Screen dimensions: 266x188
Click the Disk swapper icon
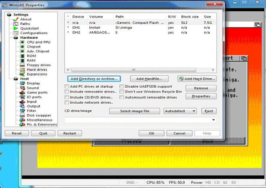point(22,115)
